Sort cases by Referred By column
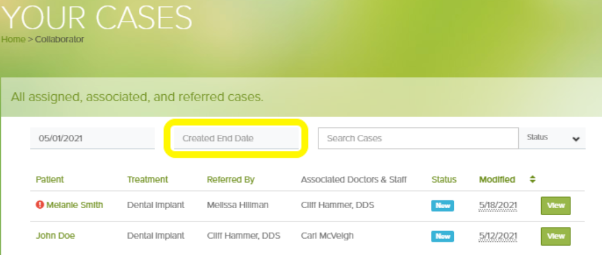602x255 pixels. click(x=231, y=180)
